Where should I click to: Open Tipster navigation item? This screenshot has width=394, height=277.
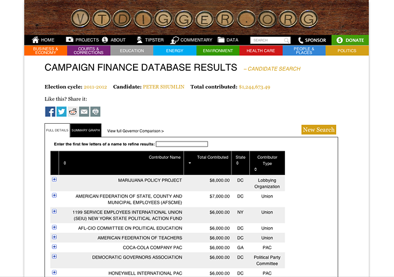[150, 40]
